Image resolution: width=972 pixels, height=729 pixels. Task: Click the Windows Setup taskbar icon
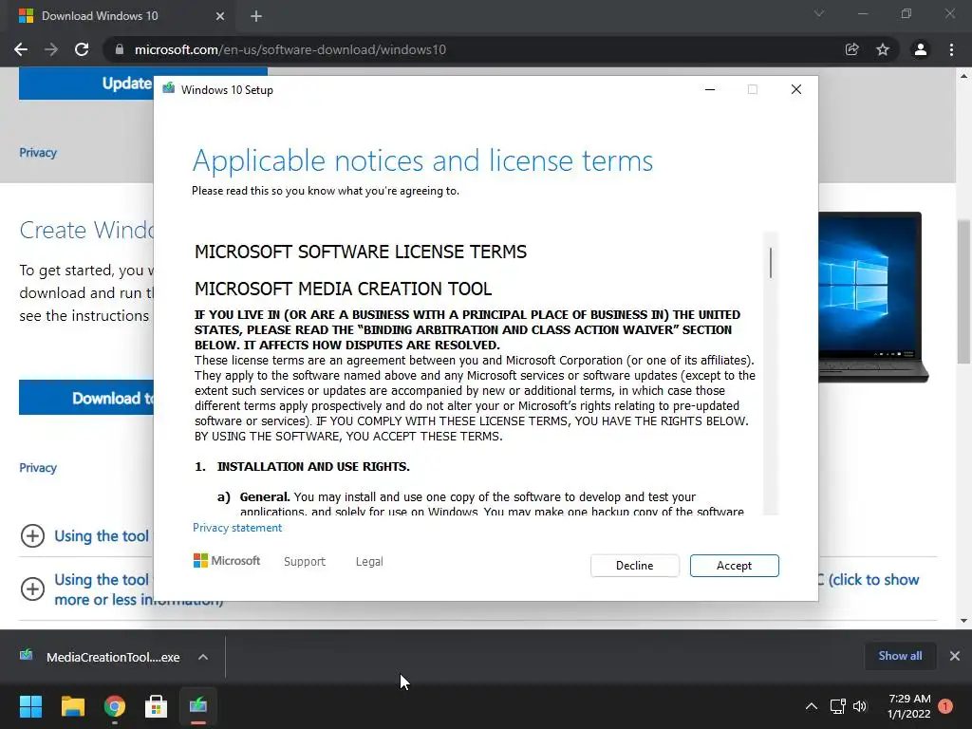click(x=198, y=706)
